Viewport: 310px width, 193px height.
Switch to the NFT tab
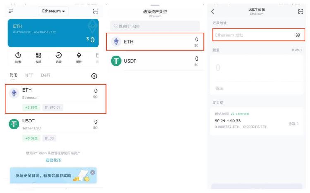pyautogui.click(x=29, y=75)
